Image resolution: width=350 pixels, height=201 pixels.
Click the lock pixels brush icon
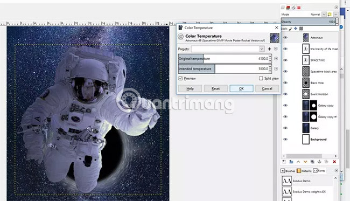tap(290, 29)
